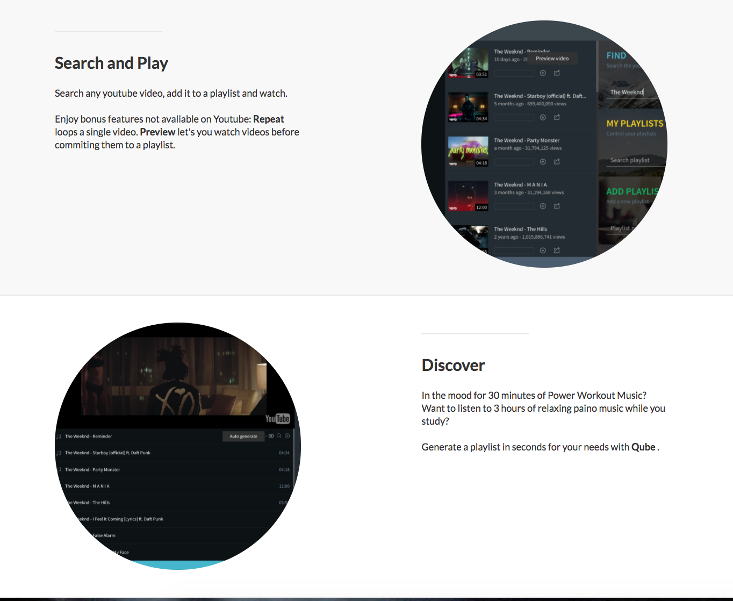Add Starboy (official) video using plus icon
Image resolution: width=733 pixels, height=601 pixels.
pyautogui.click(x=543, y=117)
